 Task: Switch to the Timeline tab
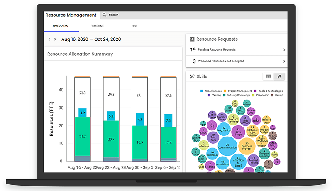[98, 26]
